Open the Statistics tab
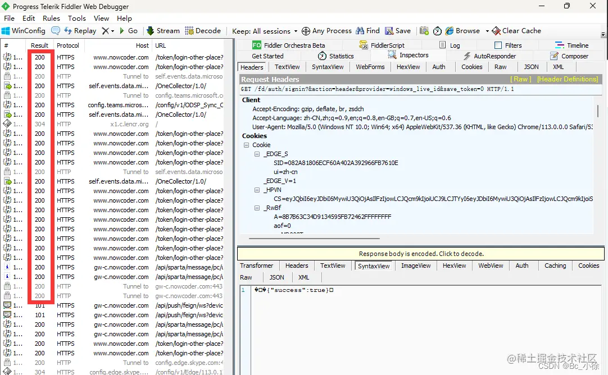This screenshot has width=608, height=375. click(x=336, y=56)
